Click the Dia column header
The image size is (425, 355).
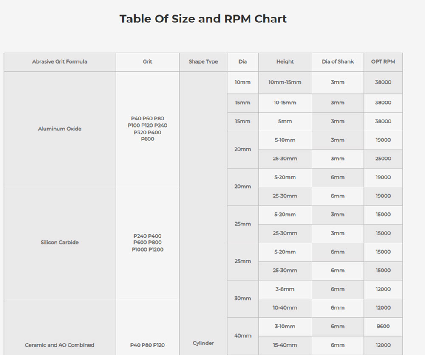click(243, 61)
